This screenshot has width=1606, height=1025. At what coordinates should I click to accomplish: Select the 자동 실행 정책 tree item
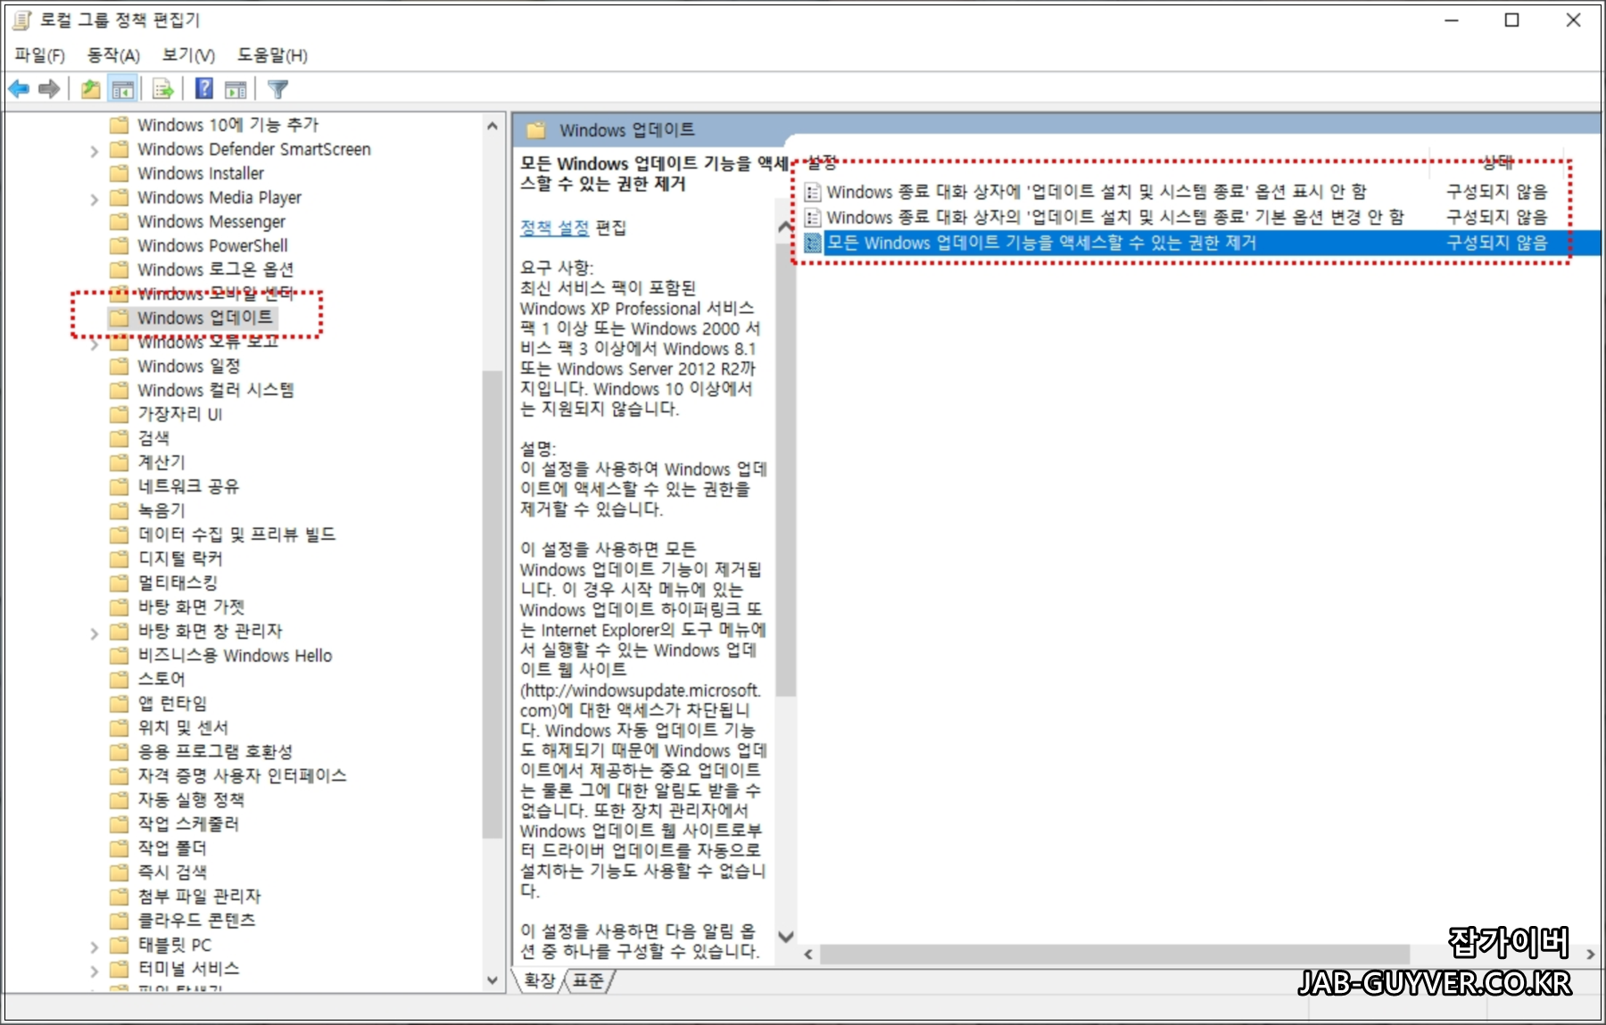tap(191, 800)
